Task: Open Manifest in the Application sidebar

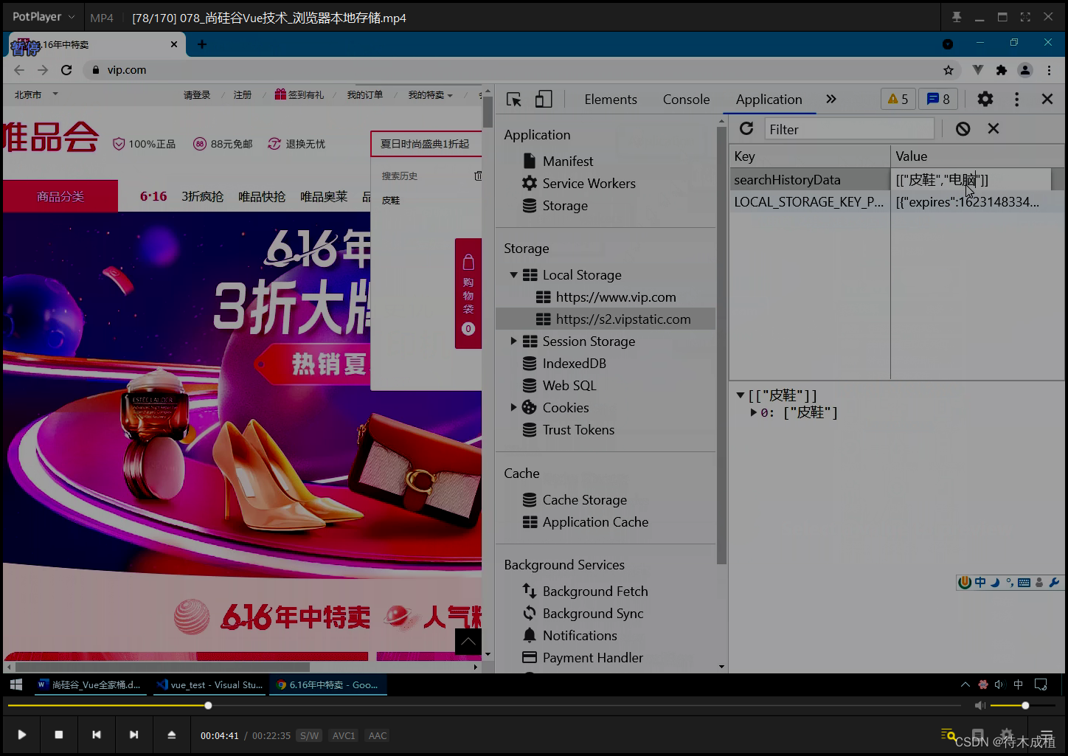Action: point(568,161)
